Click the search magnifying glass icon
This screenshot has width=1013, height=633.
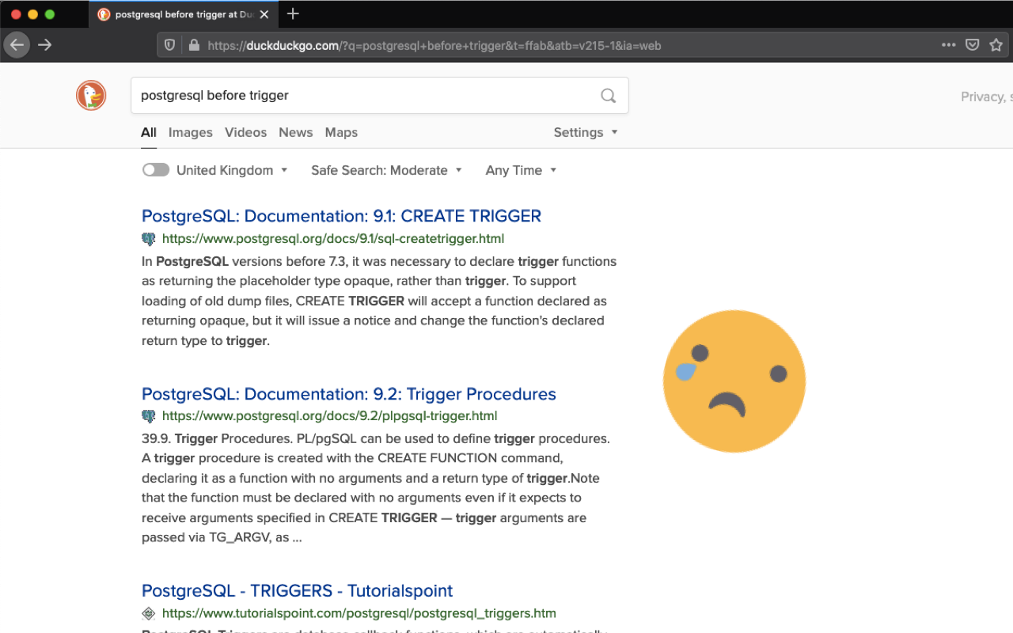(608, 95)
